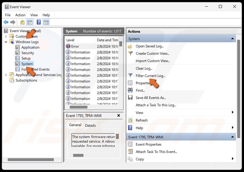This screenshot has width=244, height=172.
Task: Click Attach a Task To this Log... action
Action: [x=156, y=105]
